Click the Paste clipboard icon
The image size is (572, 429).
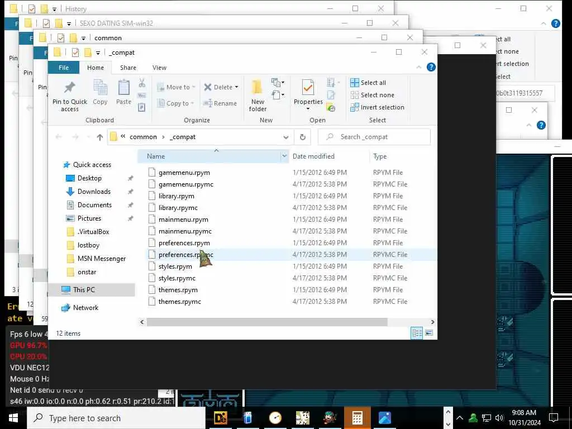point(123,88)
